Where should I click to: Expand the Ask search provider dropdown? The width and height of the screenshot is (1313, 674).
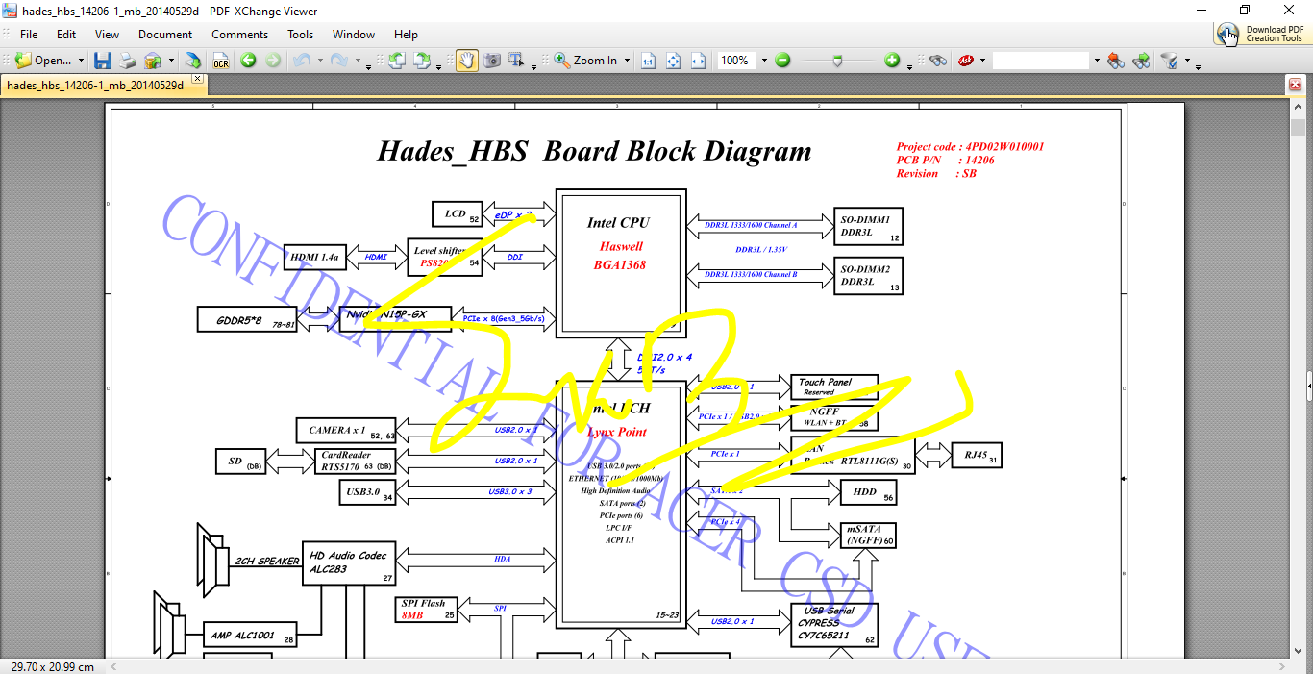983,61
